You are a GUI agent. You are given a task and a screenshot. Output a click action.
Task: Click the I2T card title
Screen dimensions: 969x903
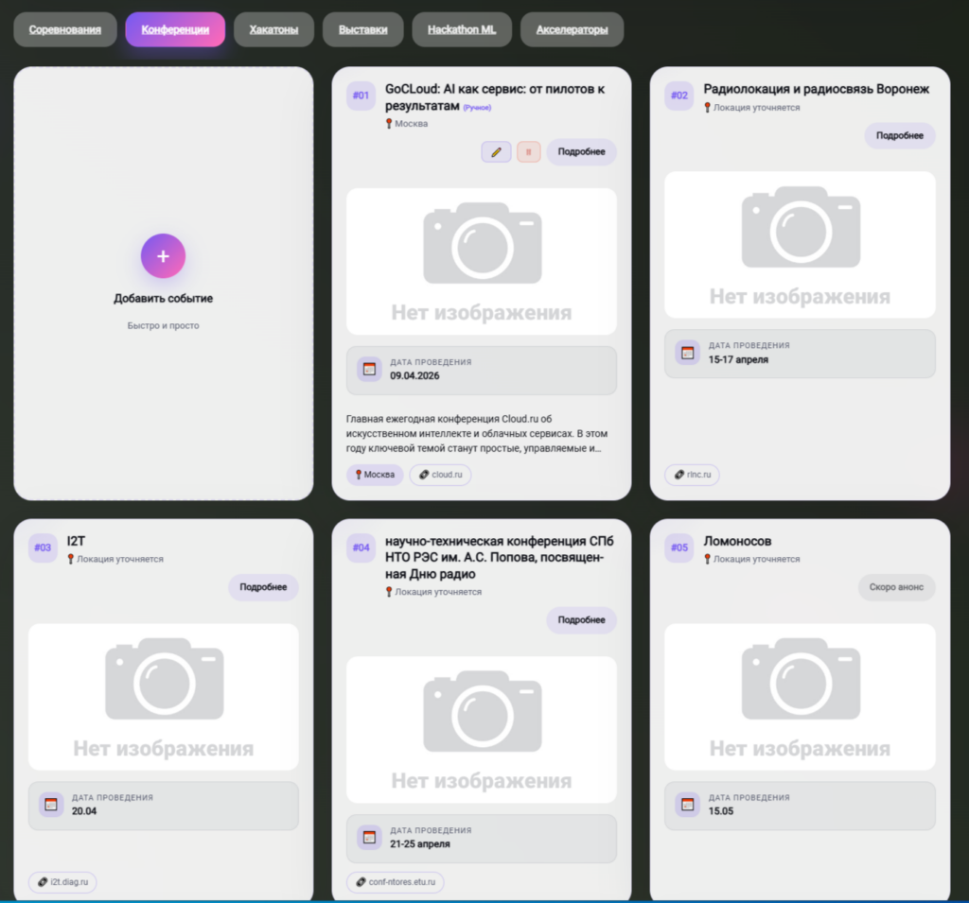click(x=76, y=541)
